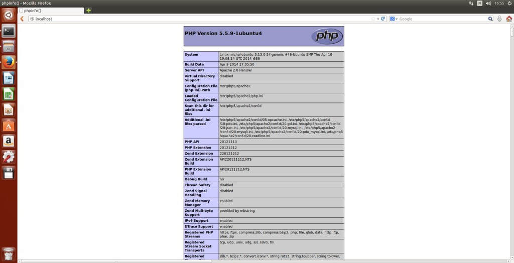Click the "Debug Build" row label
Image resolution: width=514 pixels, height=263 pixels.
click(x=196, y=179)
